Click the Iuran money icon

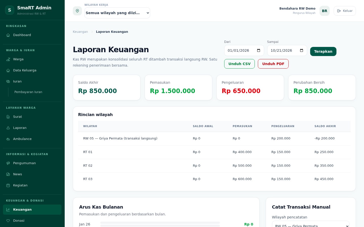coord(8,81)
